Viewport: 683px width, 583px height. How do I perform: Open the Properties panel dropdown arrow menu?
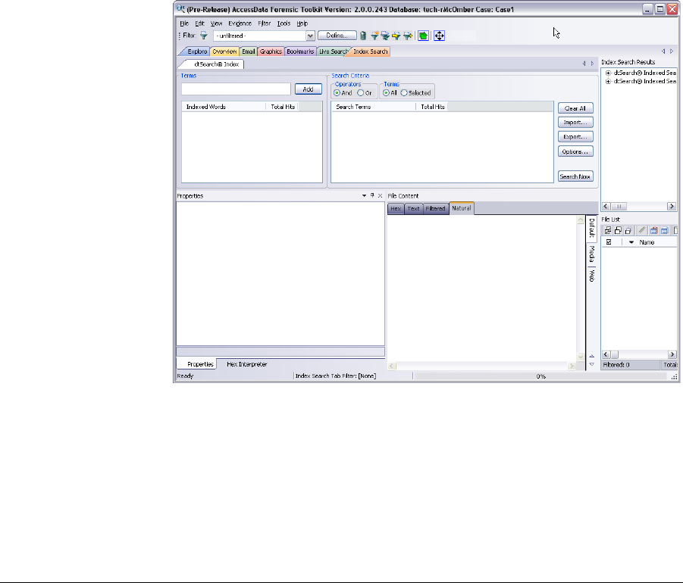(364, 196)
